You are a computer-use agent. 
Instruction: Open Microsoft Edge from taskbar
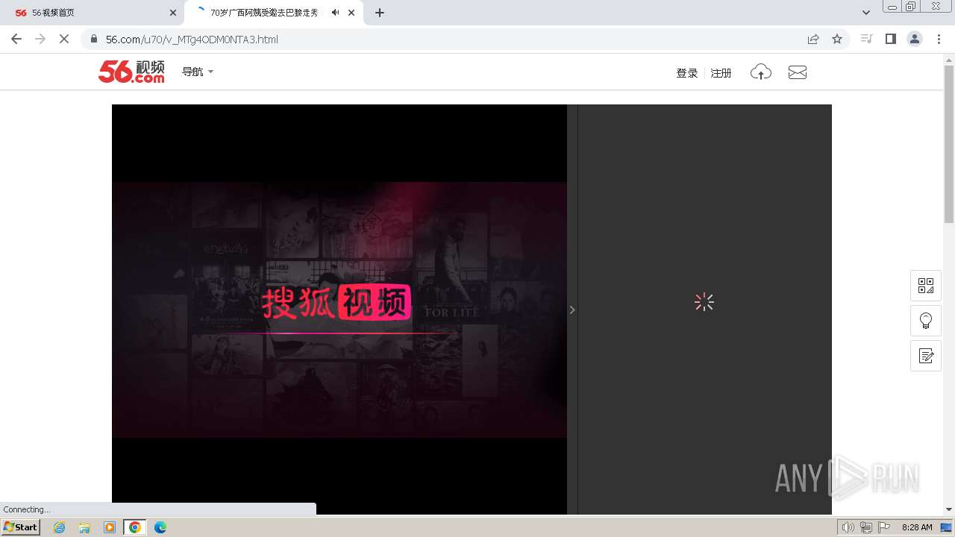tap(160, 527)
